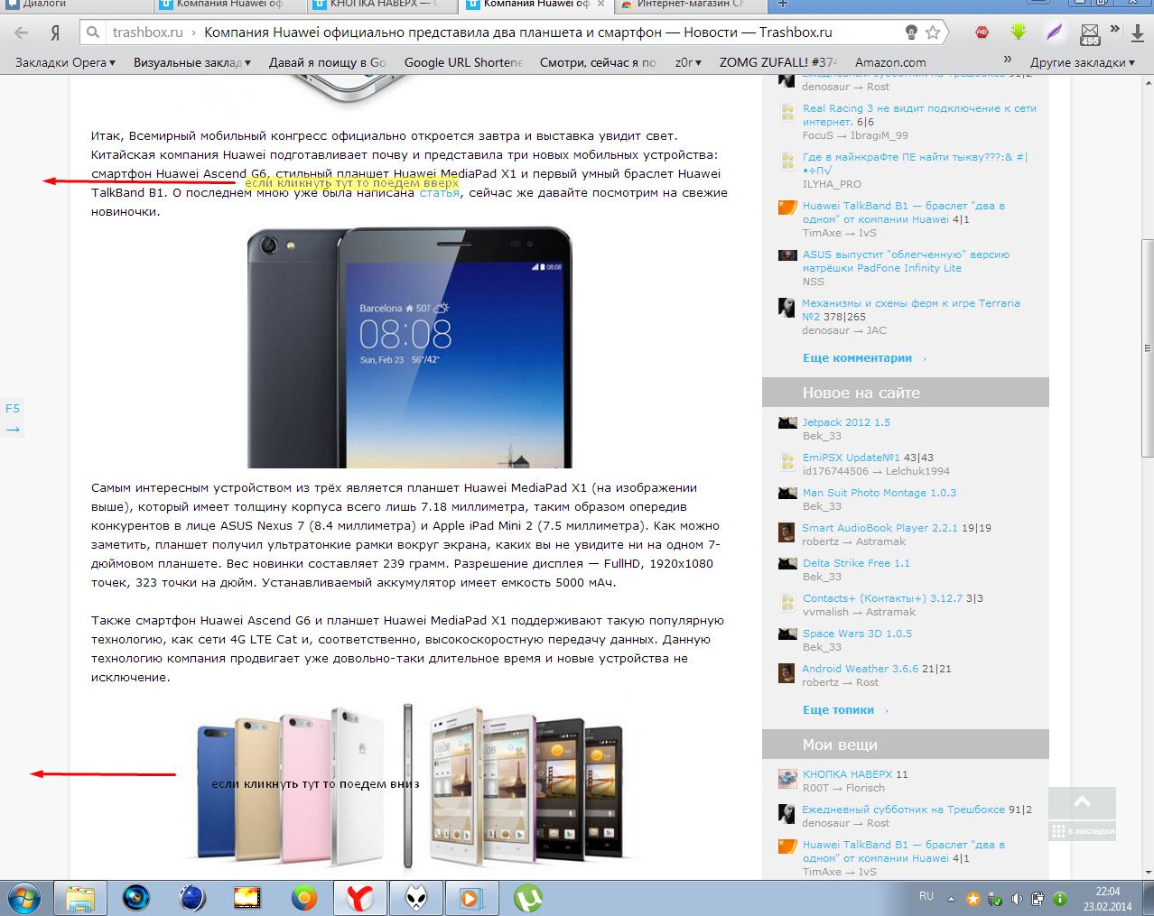Viewport: 1154px width, 916px height.
Task: Click the scroll-to-top arrow button
Action: click(x=1082, y=802)
